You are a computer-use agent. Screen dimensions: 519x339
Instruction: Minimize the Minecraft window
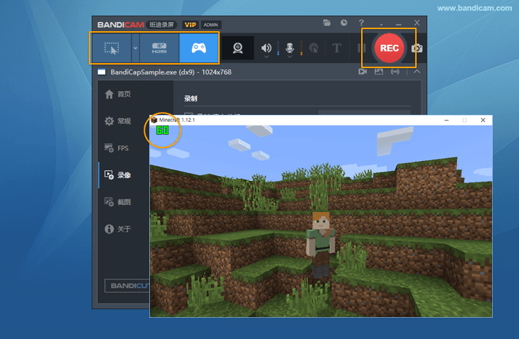click(x=446, y=120)
